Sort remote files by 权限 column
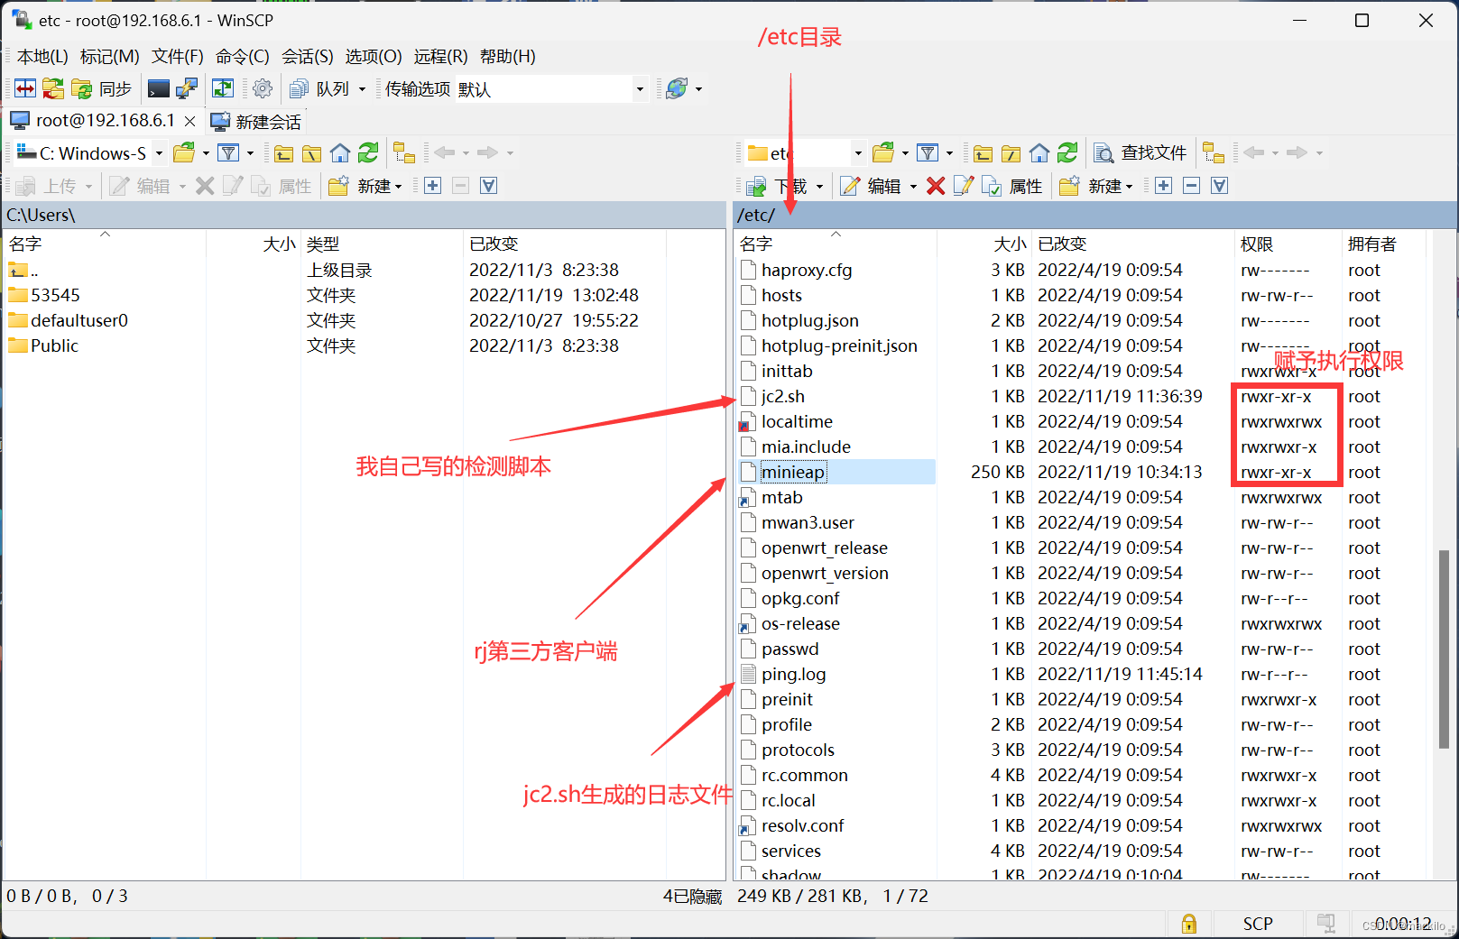 click(1288, 244)
